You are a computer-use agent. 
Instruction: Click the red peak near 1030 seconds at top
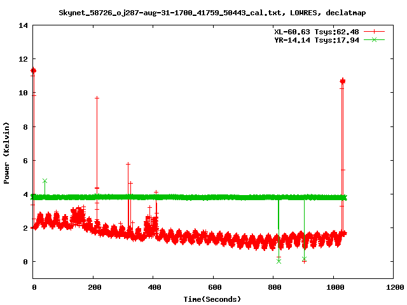click(343, 81)
